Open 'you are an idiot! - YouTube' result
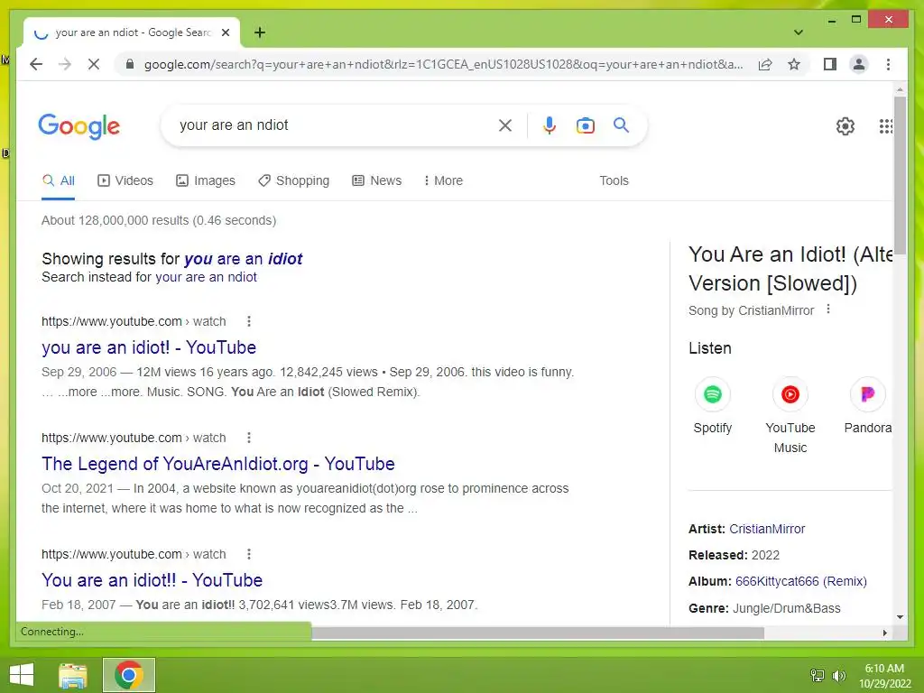924x693 pixels. (149, 347)
